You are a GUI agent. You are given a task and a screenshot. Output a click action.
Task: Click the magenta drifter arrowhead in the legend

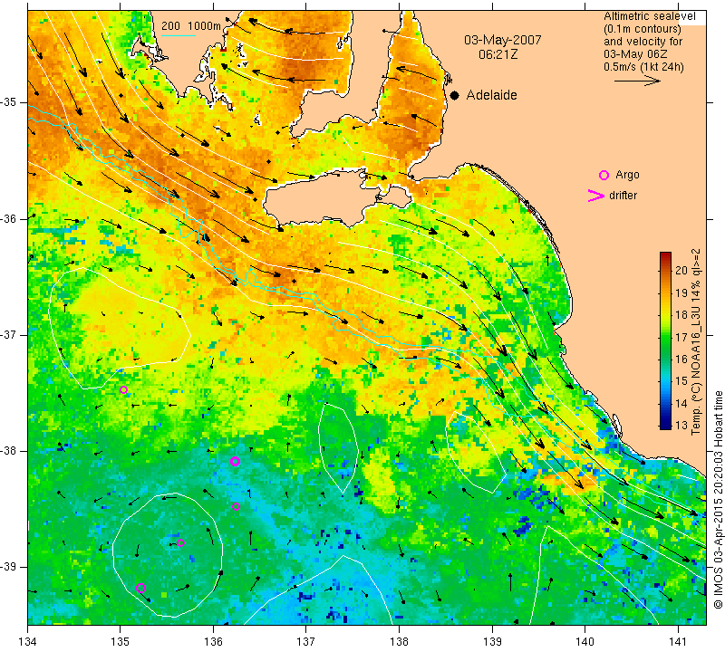[596, 196]
